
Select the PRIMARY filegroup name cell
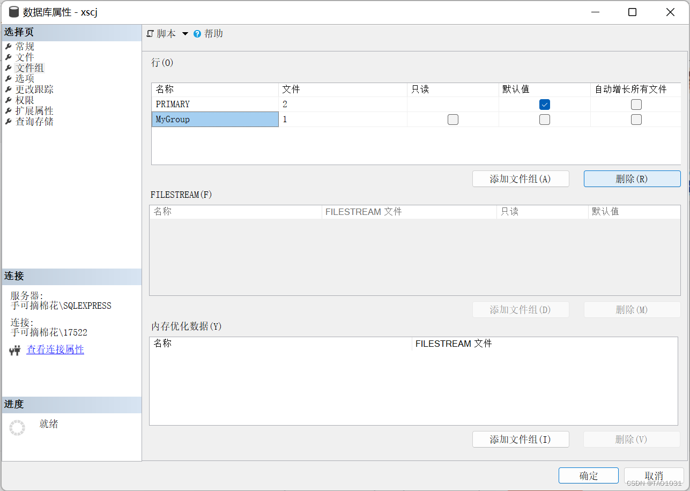tap(215, 105)
